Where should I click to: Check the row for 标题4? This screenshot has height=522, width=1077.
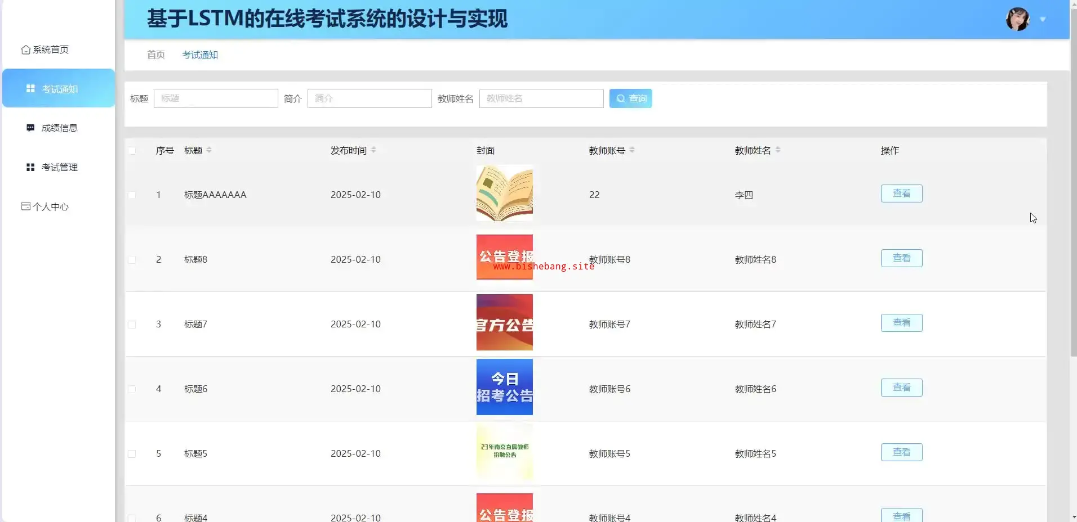click(x=132, y=518)
